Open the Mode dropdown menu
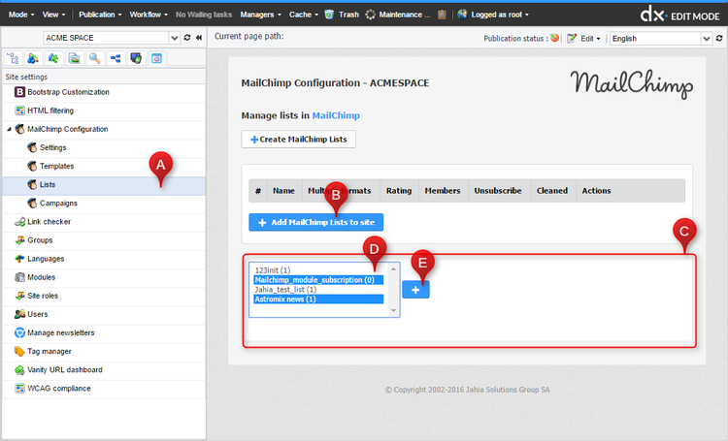The width and height of the screenshot is (728, 441). tap(21, 15)
